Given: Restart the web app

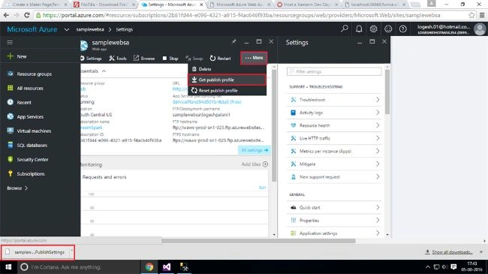Looking at the screenshot, I should tap(220, 59).
